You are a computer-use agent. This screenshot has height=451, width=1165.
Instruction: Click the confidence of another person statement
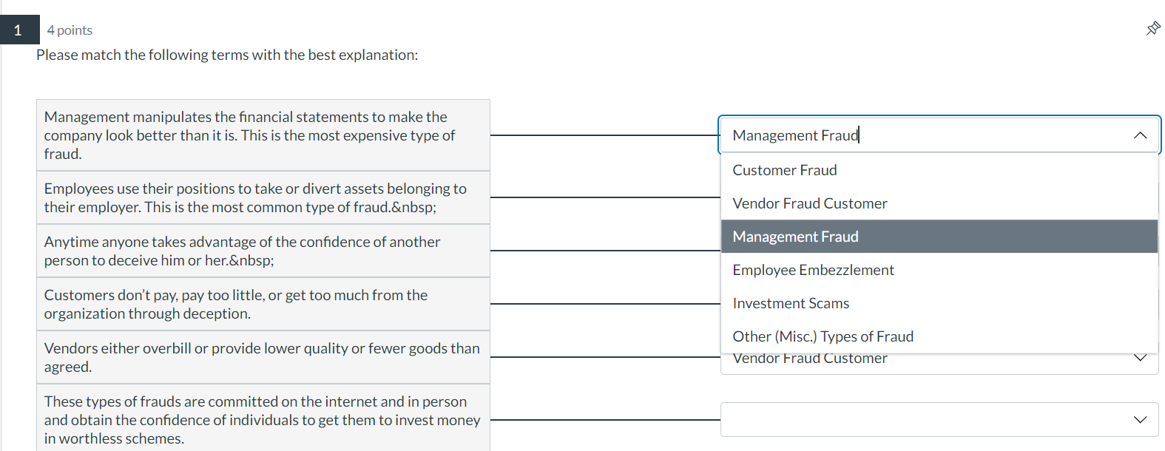263,251
